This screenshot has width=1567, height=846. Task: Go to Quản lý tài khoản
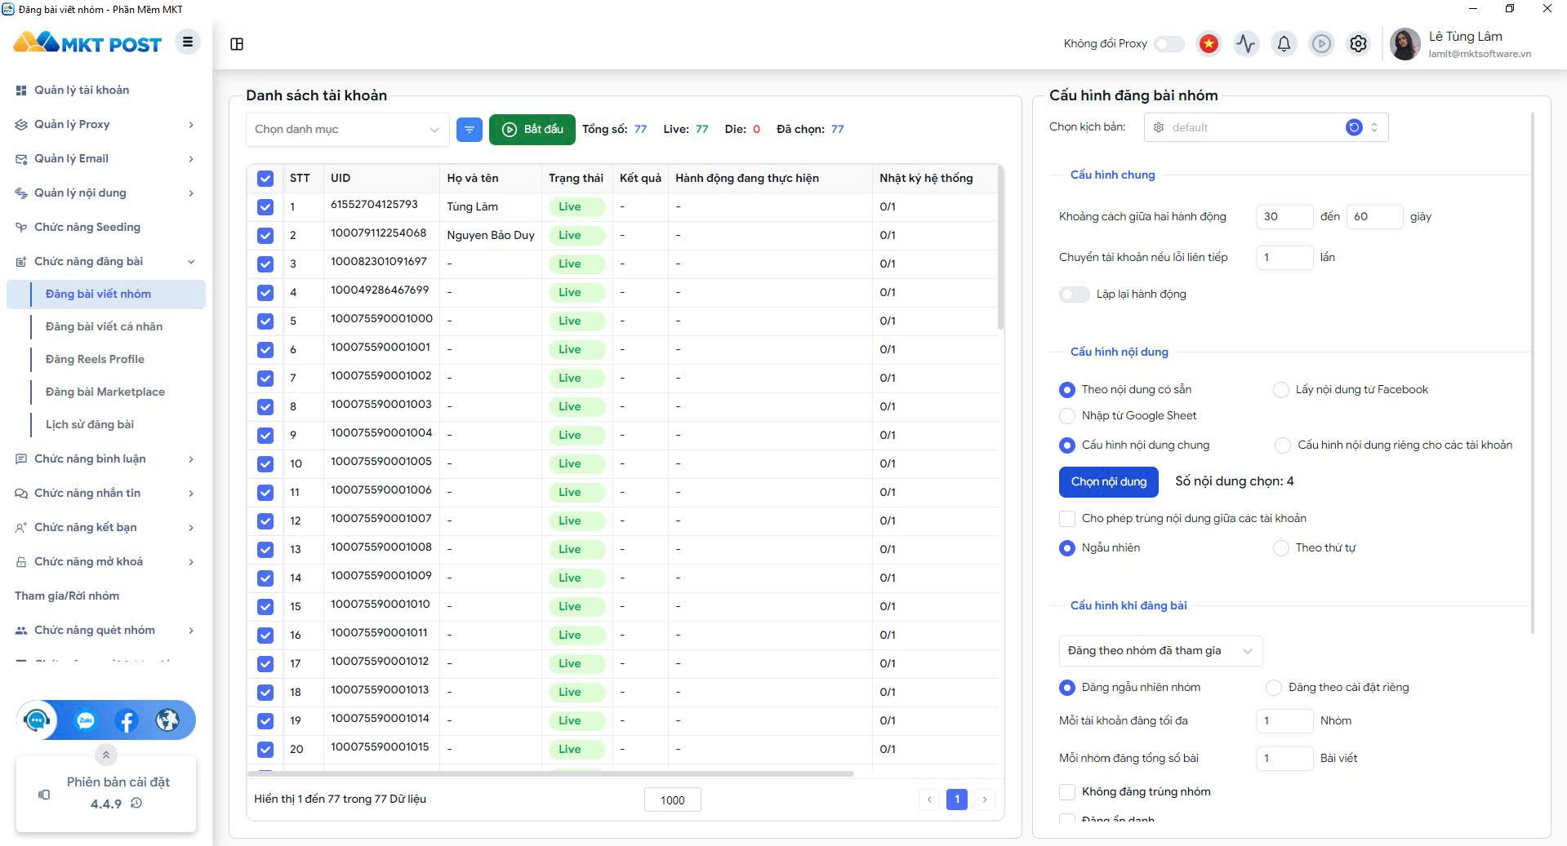click(82, 90)
